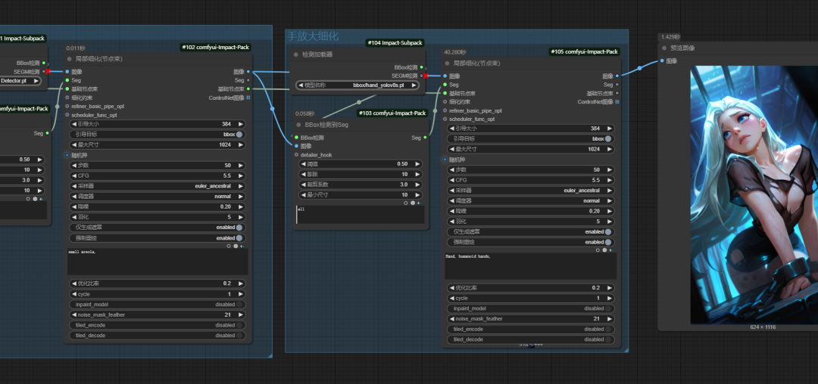Image resolution: width=818 pixels, height=384 pixels.
Task: Increase noise_mask_feather arrow on node #102
Action: 241,314
